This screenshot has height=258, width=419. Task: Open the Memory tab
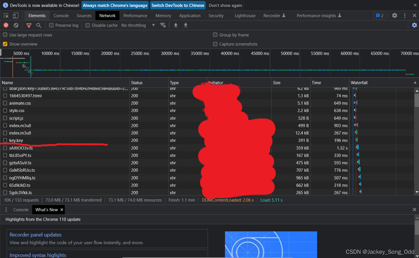[x=163, y=16]
